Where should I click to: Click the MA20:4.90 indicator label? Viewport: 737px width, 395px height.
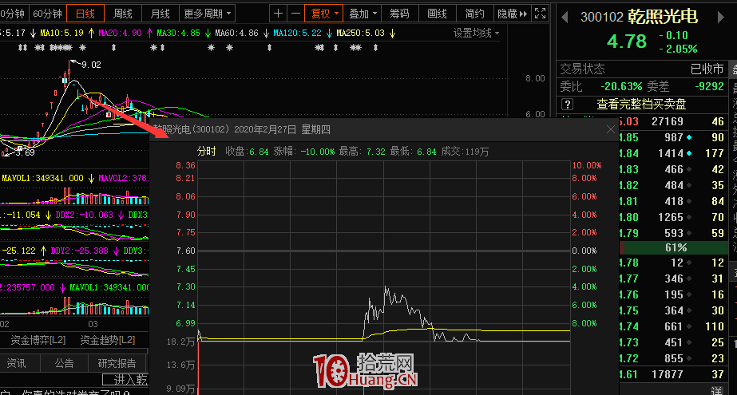120,33
